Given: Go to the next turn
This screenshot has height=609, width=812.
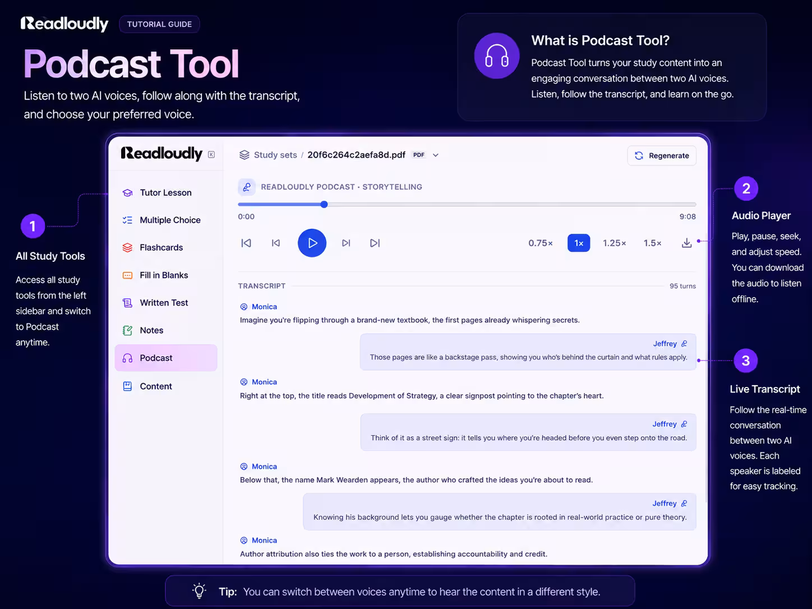Looking at the screenshot, I should (x=346, y=243).
